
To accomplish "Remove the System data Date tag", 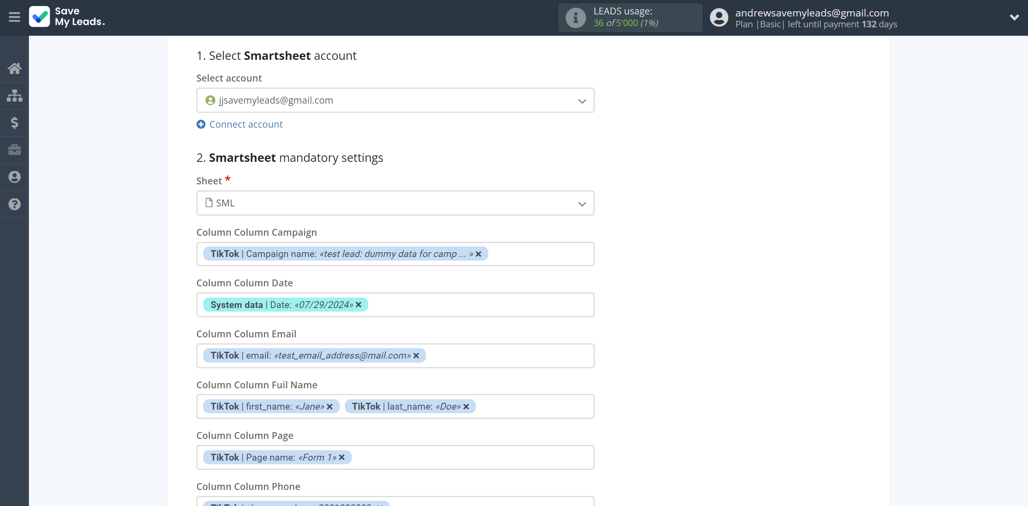I will (359, 305).
